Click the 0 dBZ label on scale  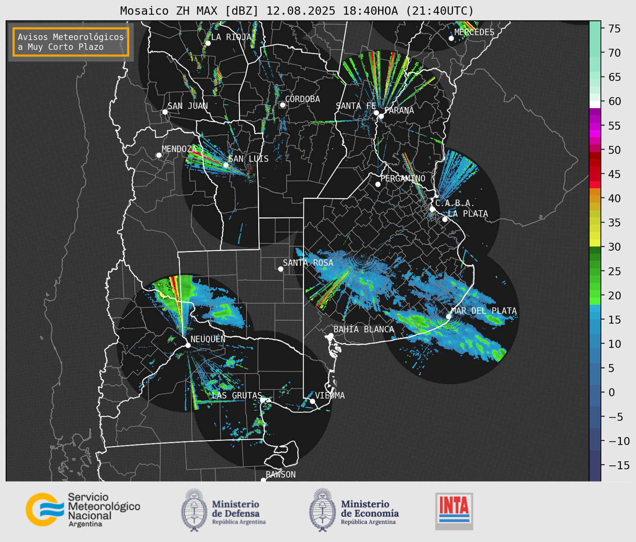click(x=611, y=392)
